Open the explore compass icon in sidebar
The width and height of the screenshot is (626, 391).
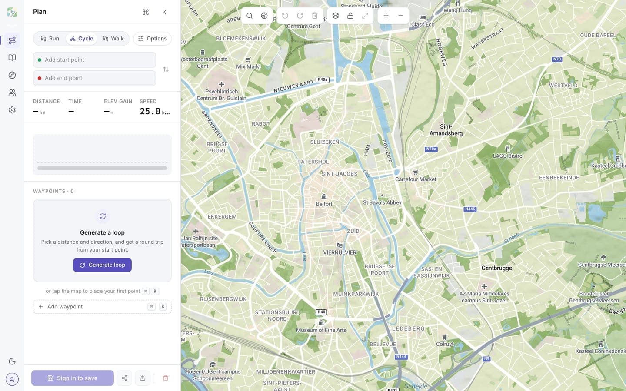click(12, 75)
